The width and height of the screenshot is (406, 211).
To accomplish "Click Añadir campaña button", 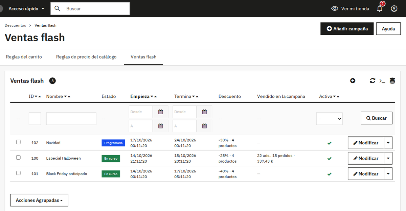I will tap(347, 29).
